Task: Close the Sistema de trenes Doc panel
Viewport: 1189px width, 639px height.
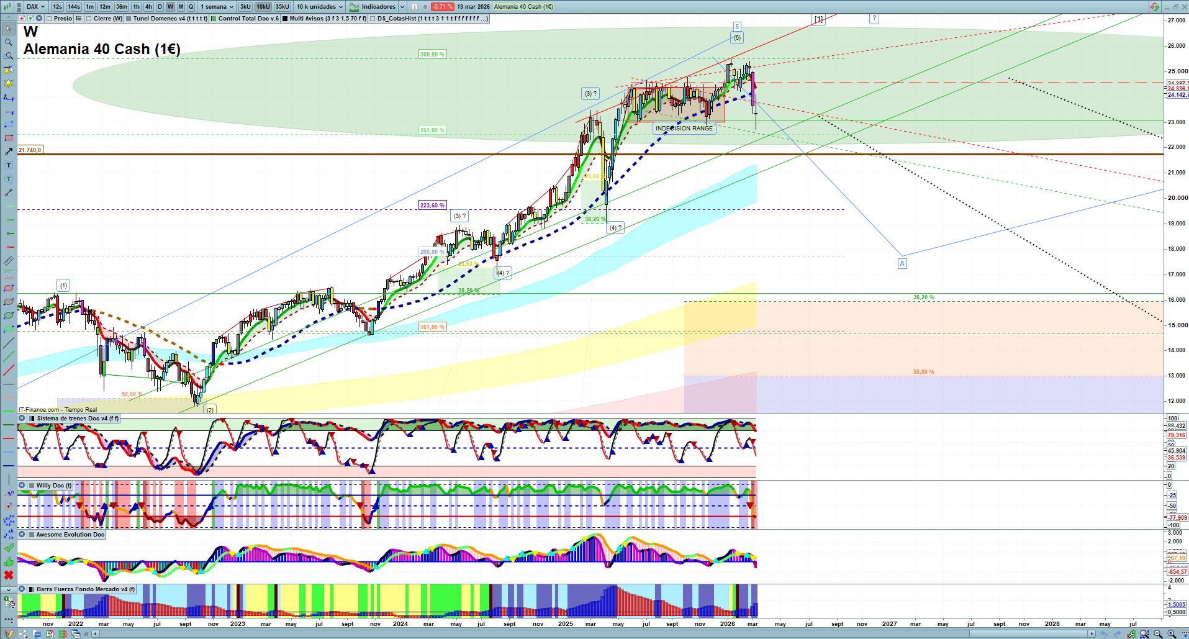Action: [x=22, y=419]
